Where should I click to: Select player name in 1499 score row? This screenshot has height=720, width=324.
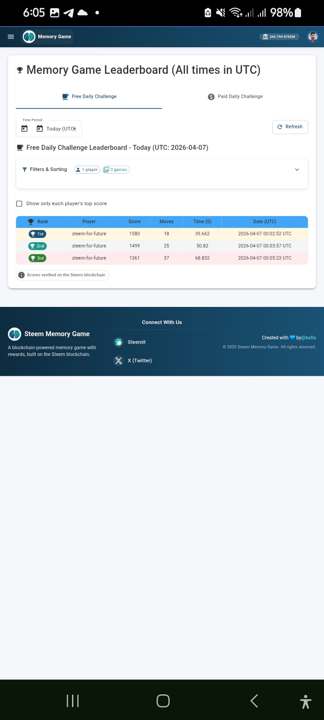coord(89,246)
